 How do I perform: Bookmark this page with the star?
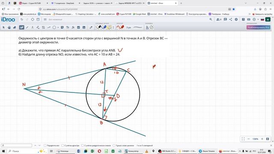(234, 9)
